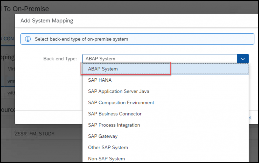Click the Add System Mapping dialog title
Image resolution: width=259 pixels, height=163 pixels.
coord(47,21)
